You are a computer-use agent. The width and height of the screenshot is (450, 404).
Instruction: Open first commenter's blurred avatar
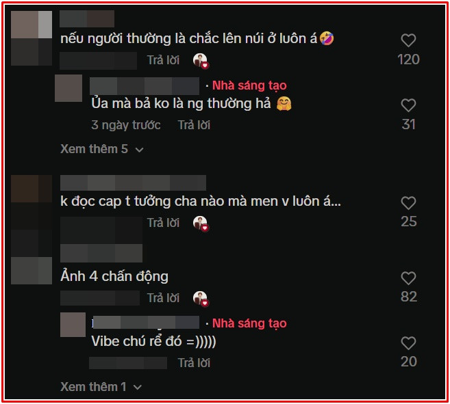click(32, 38)
